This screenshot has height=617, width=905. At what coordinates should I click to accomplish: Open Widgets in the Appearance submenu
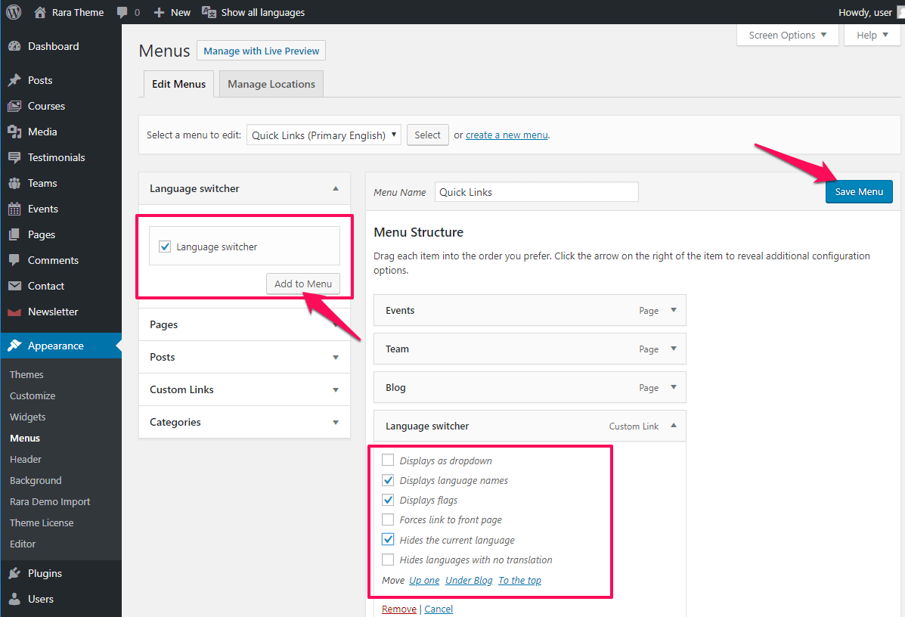[x=28, y=417]
